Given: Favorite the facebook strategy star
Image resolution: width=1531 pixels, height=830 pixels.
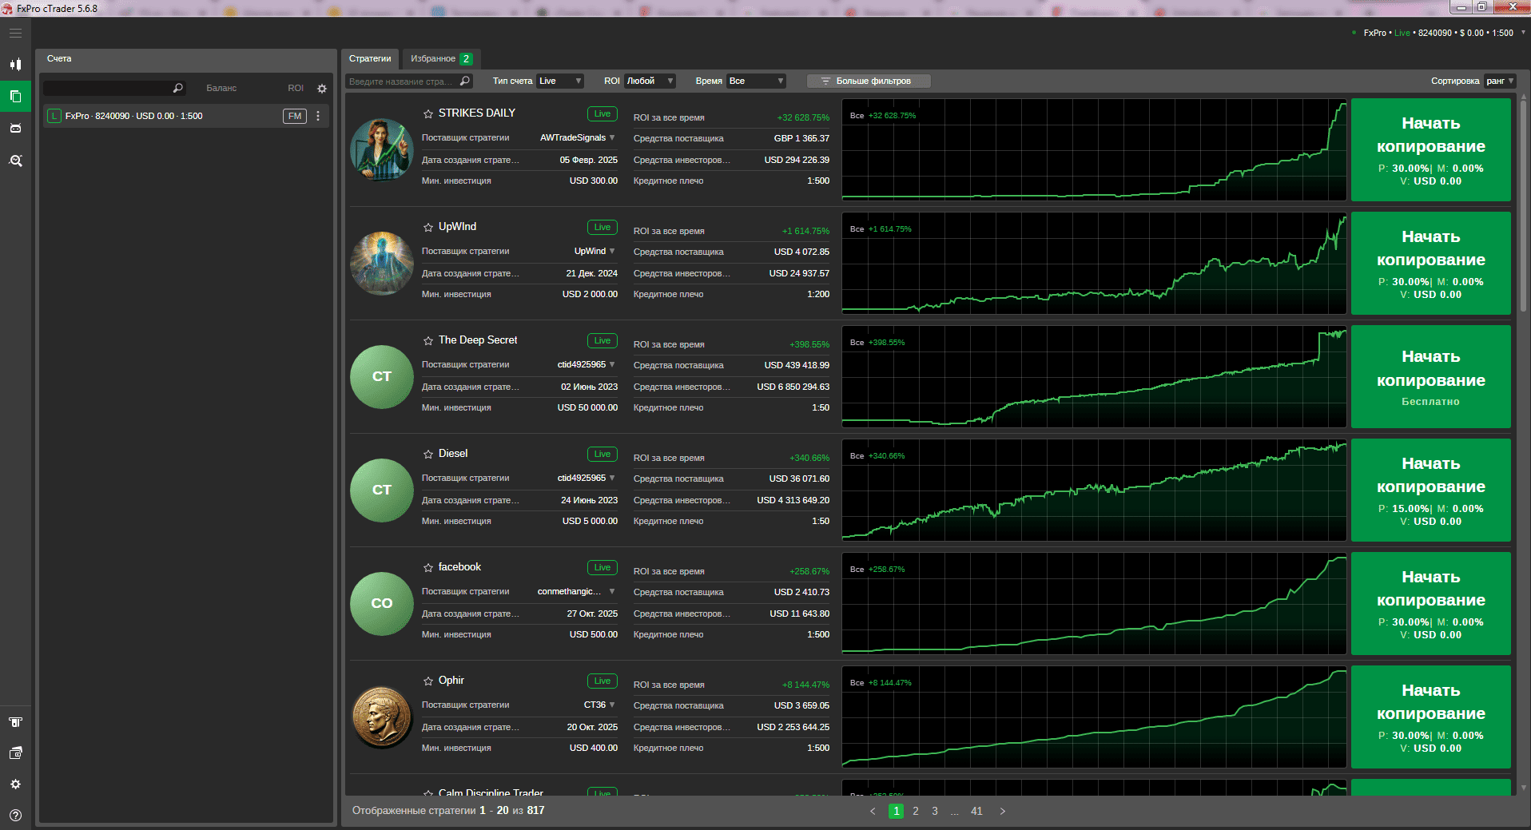Looking at the screenshot, I should pyautogui.click(x=428, y=568).
